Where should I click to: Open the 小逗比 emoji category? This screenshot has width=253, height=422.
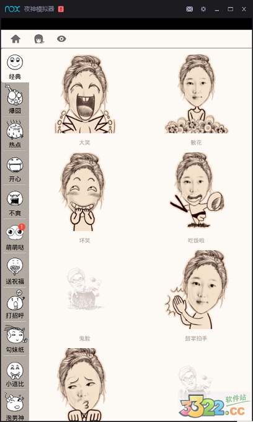coord(15,374)
